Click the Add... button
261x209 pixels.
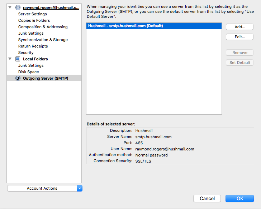tap(239, 27)
